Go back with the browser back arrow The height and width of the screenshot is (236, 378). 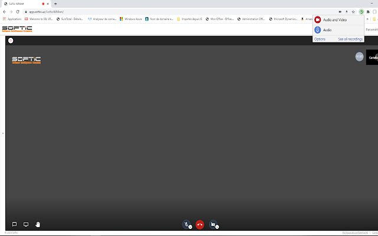coord(4,12)
